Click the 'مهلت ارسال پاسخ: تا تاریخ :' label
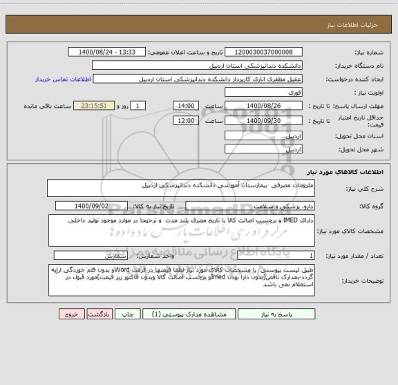Viewport: 398px width, 385px height. [346, 106]
